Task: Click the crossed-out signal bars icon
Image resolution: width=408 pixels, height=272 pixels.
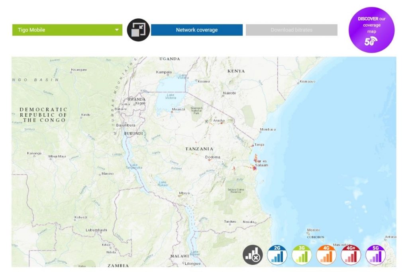Action: coord(254,255)
